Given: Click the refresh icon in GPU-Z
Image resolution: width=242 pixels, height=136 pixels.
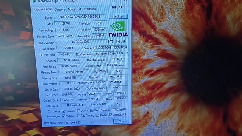Looking at the screenshot, I should (120, 7).
